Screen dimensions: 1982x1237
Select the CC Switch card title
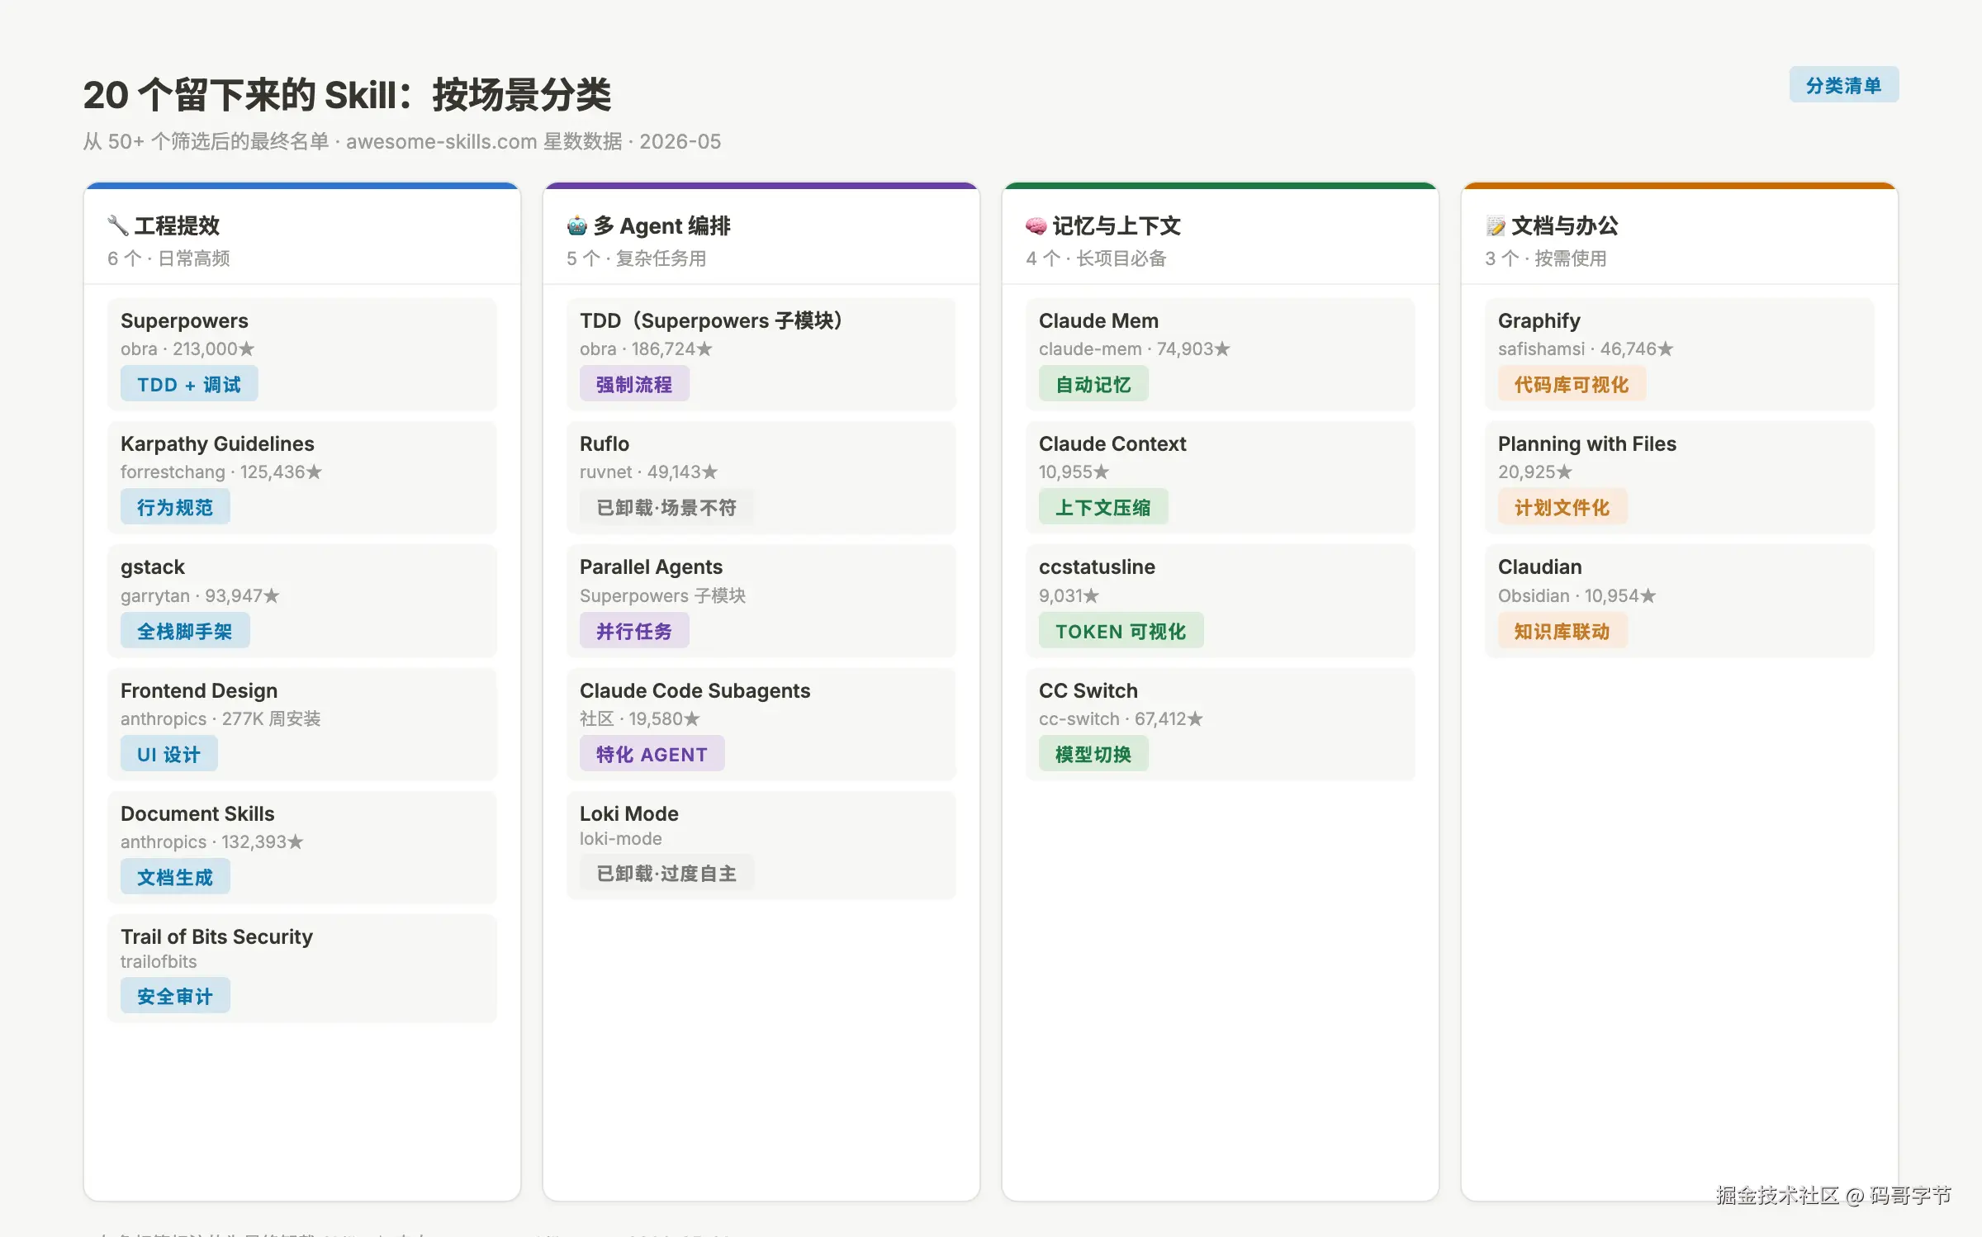[1088, 690]
